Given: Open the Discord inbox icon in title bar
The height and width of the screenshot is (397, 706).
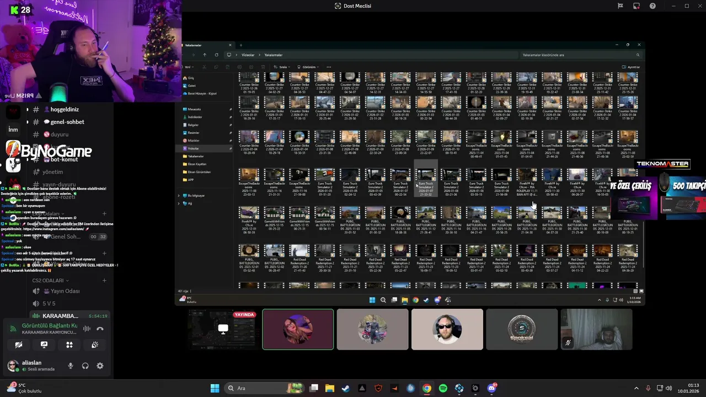Looking at the screenshot, I should 637,6.
